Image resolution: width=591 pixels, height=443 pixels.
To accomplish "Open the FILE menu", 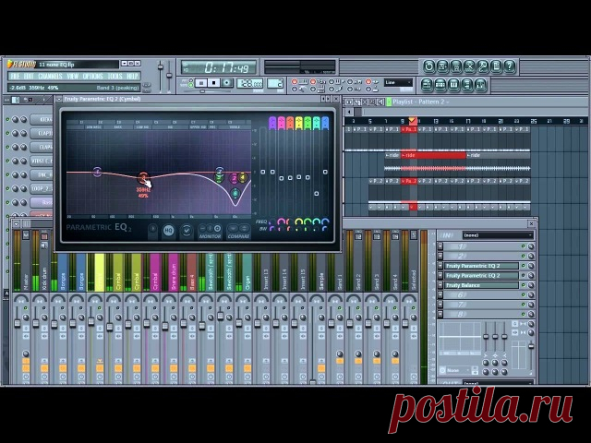I will [x=15, y=76].
